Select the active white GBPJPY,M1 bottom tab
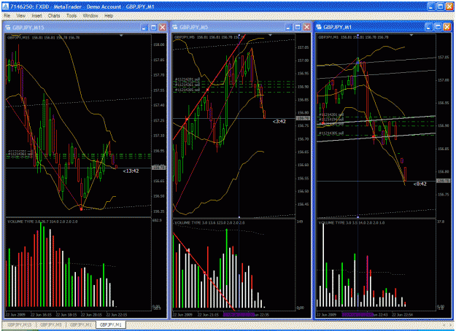Viewport: 456px width, 331px height. coord(111,324)
